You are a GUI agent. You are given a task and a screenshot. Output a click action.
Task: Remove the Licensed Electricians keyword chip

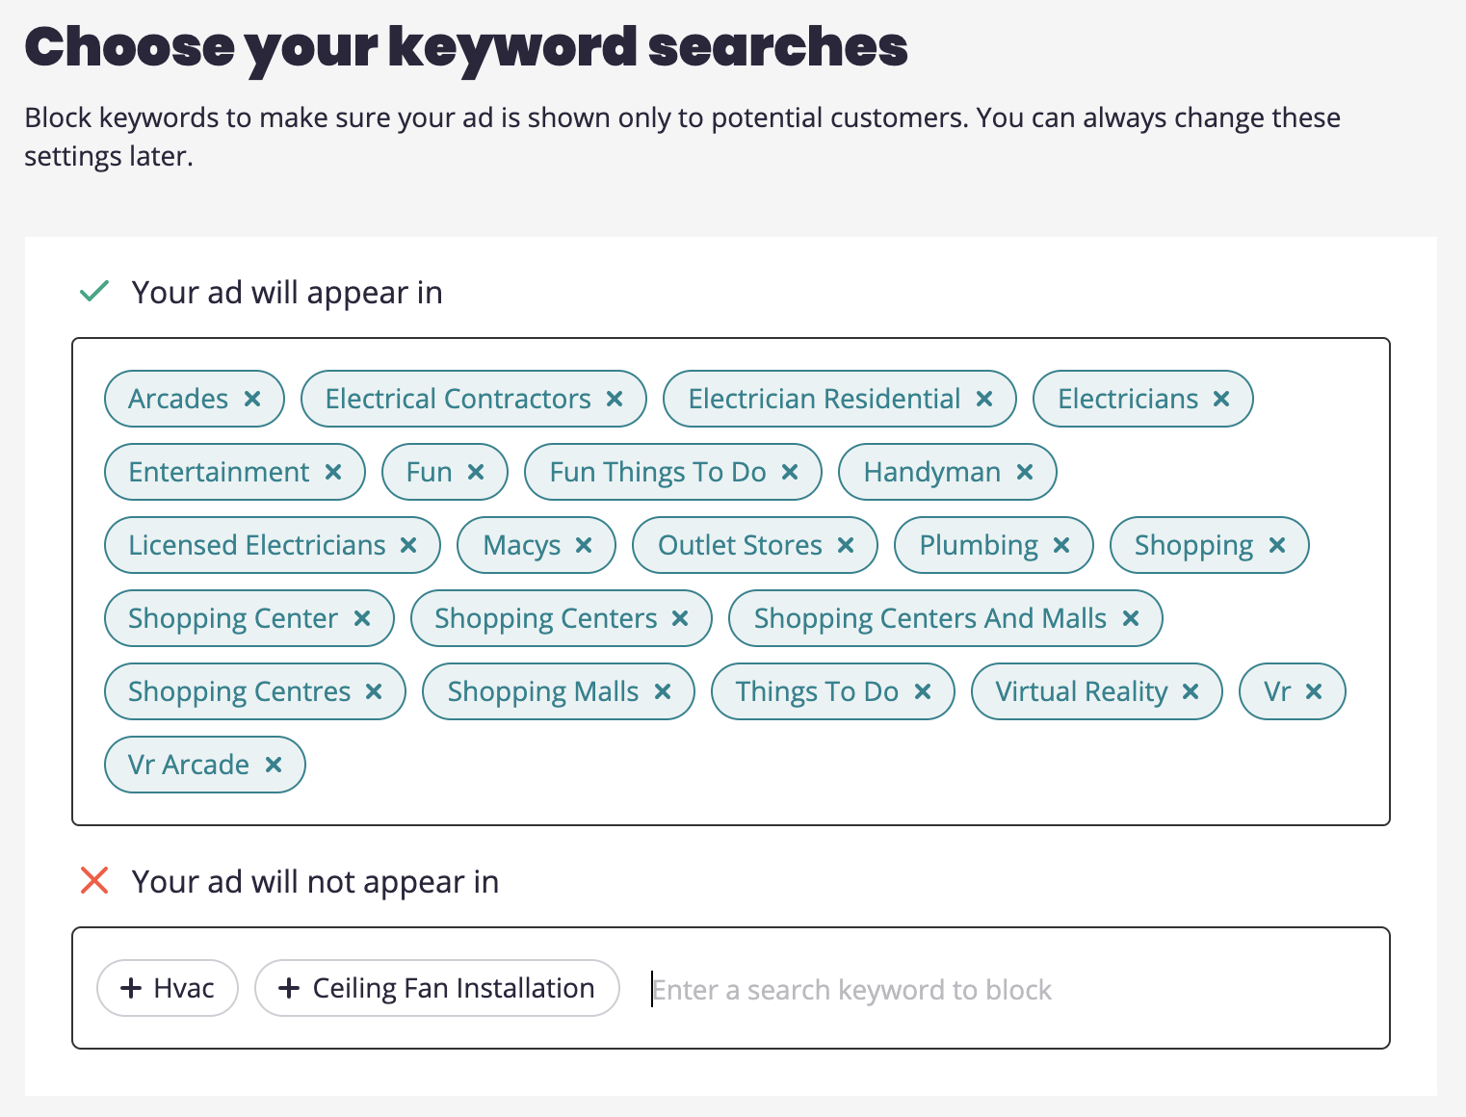click(x=408, y=545)
